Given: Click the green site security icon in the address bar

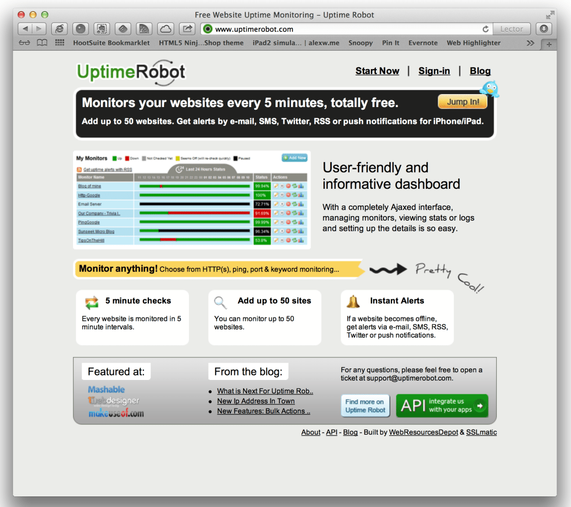Looking at the screenshot, I should (x=207, y=29).
